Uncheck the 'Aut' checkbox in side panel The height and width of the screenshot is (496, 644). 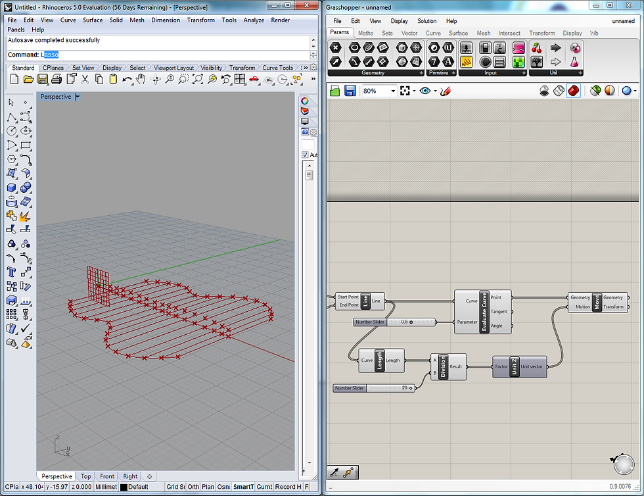click(x=305, y=155)
